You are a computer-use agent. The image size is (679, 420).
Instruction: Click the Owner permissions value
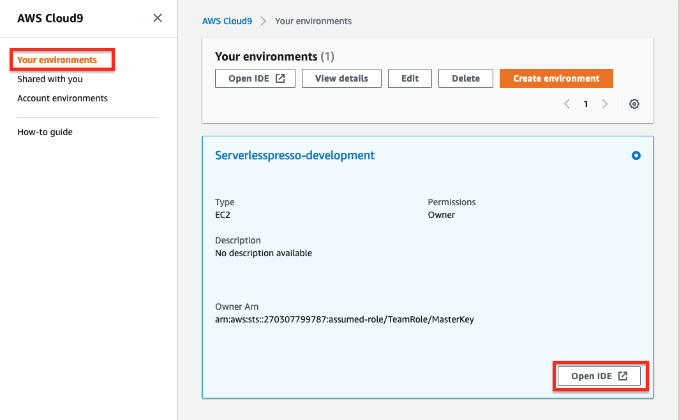441,215
